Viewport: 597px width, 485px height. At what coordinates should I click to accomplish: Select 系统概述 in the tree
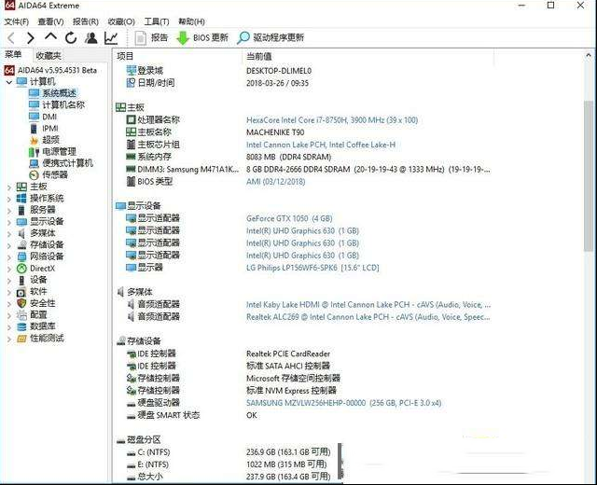[x=59, y=93]
